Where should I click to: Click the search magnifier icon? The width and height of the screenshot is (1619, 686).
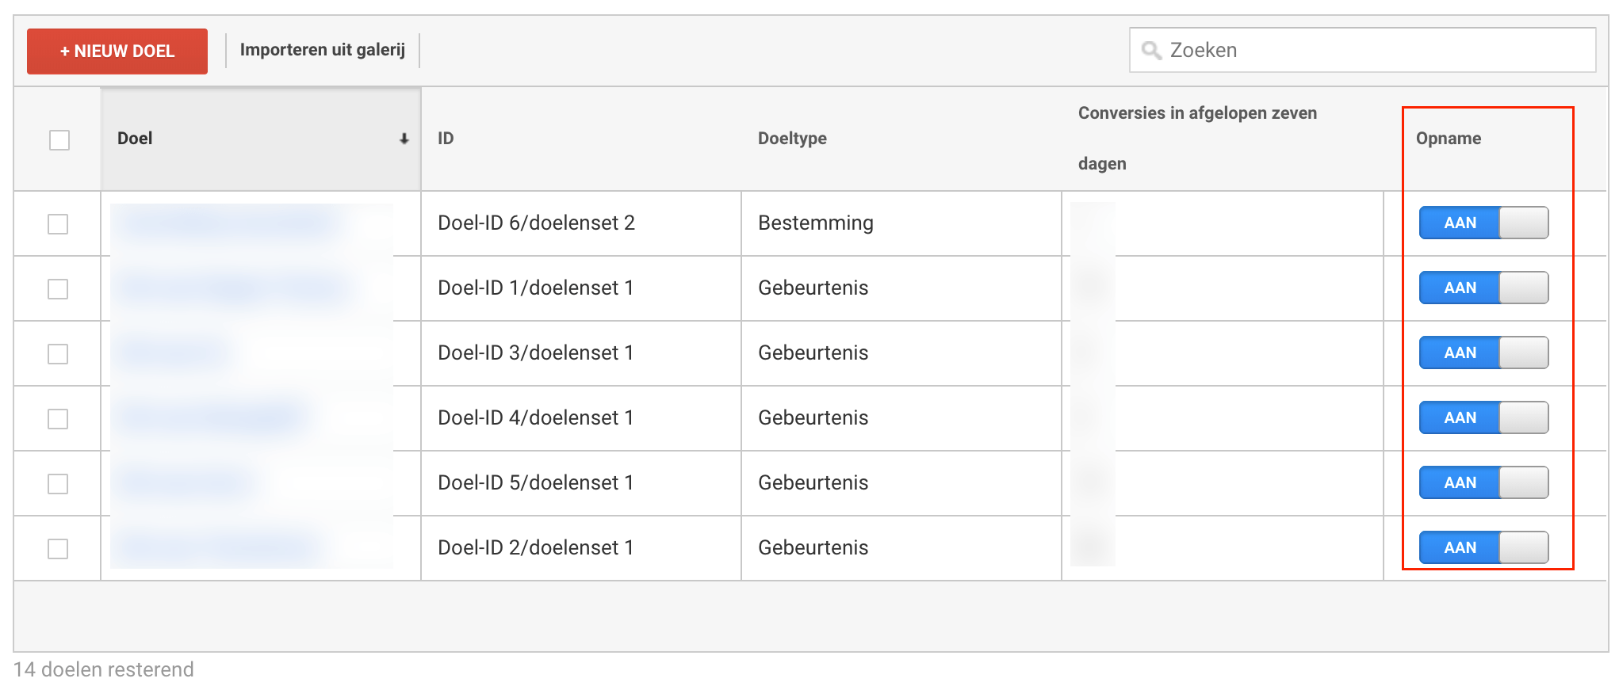(1151, 51)
